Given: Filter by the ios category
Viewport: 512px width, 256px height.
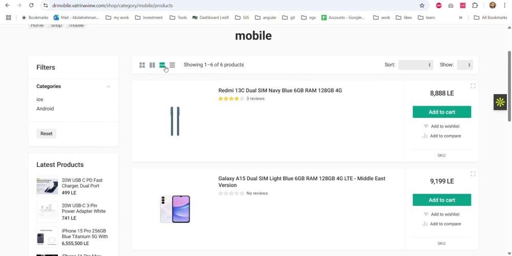Looking at the screenshot, I should (40, 99).
